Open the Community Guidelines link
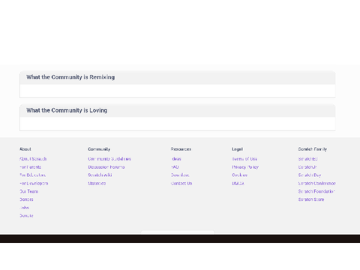360x270 pixels. pyautogui.click(x=109, y=159)
